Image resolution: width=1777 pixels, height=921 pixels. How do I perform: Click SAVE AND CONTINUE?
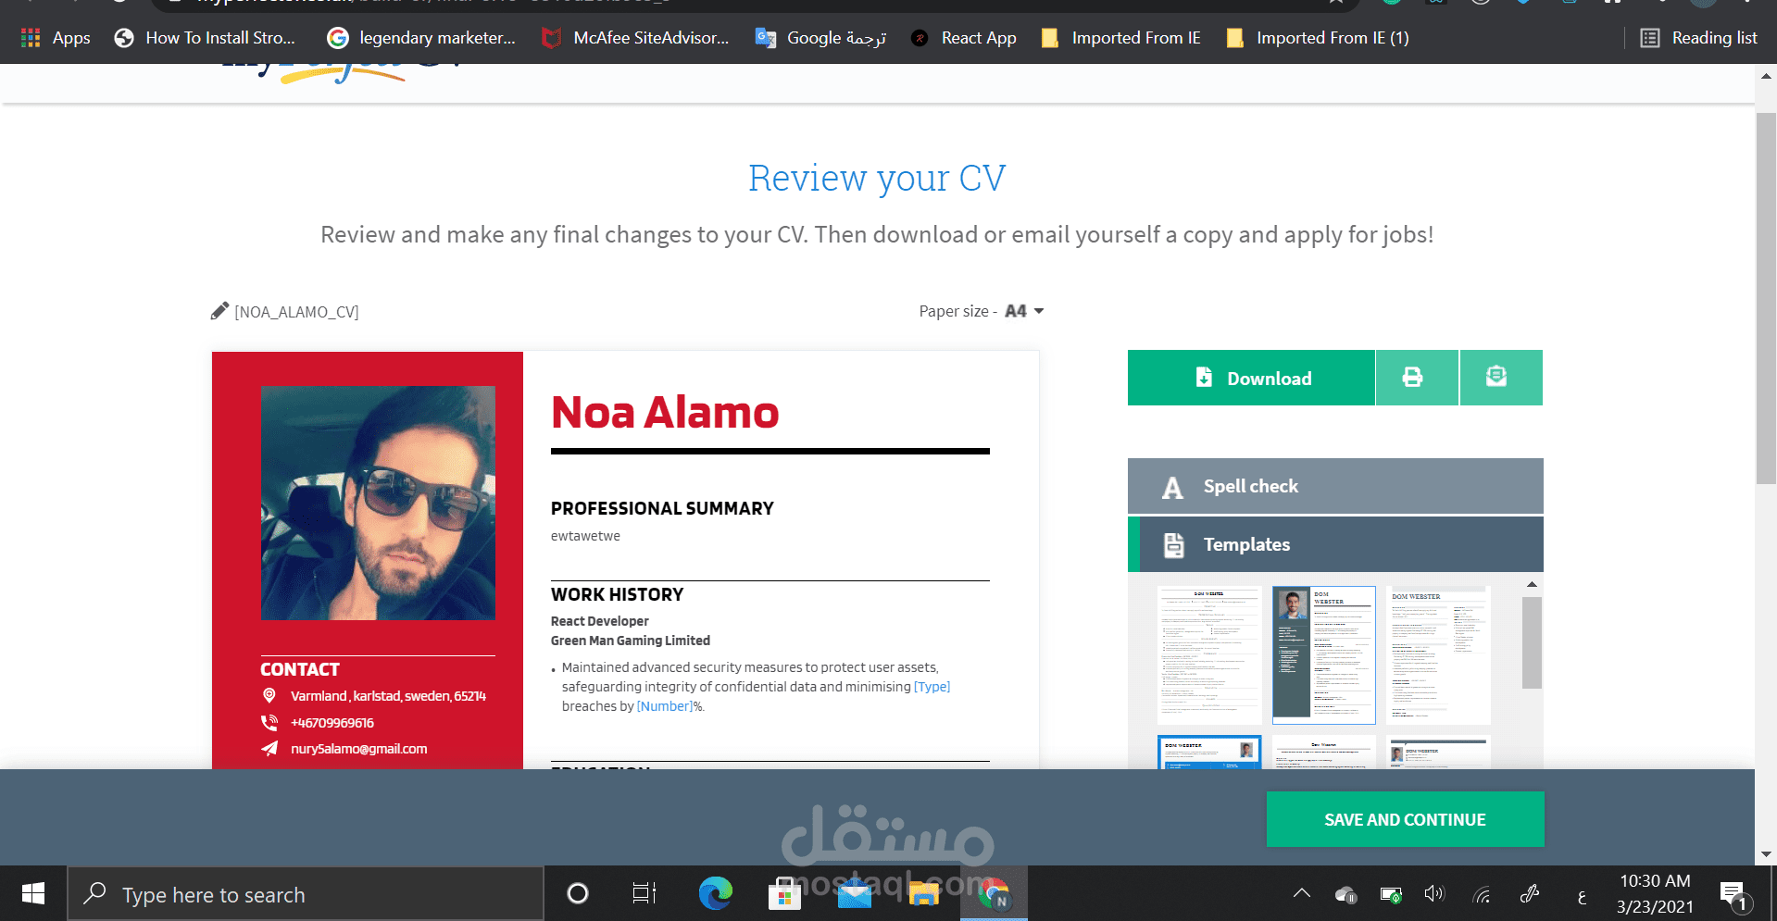(x=1405, y=819)
